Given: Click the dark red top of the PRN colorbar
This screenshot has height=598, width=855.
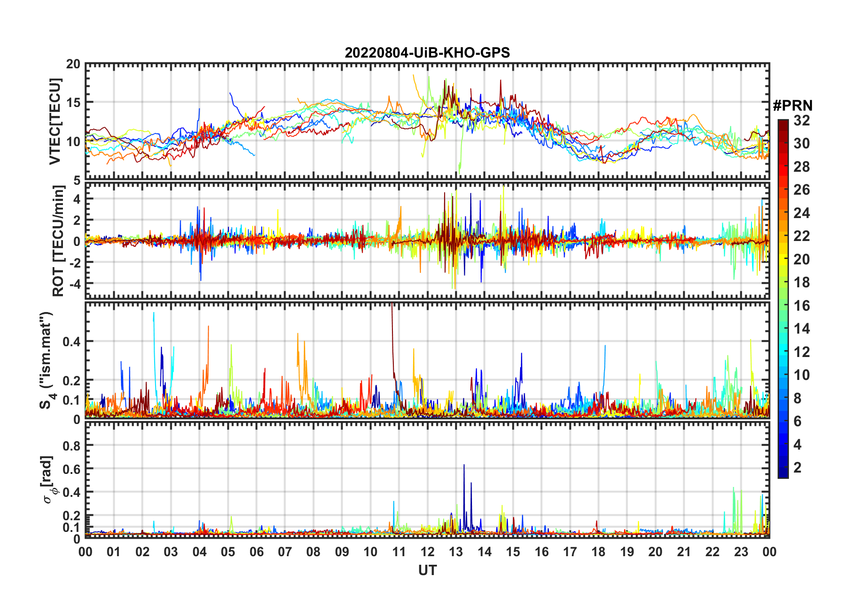Looking at the screenshot, I should point(783,123).
